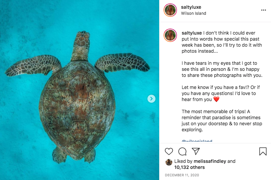The width and height of the screenshot is (271, 180).
Task: Open melissafindley's small avatar near likes
Action: coord(169,162)
